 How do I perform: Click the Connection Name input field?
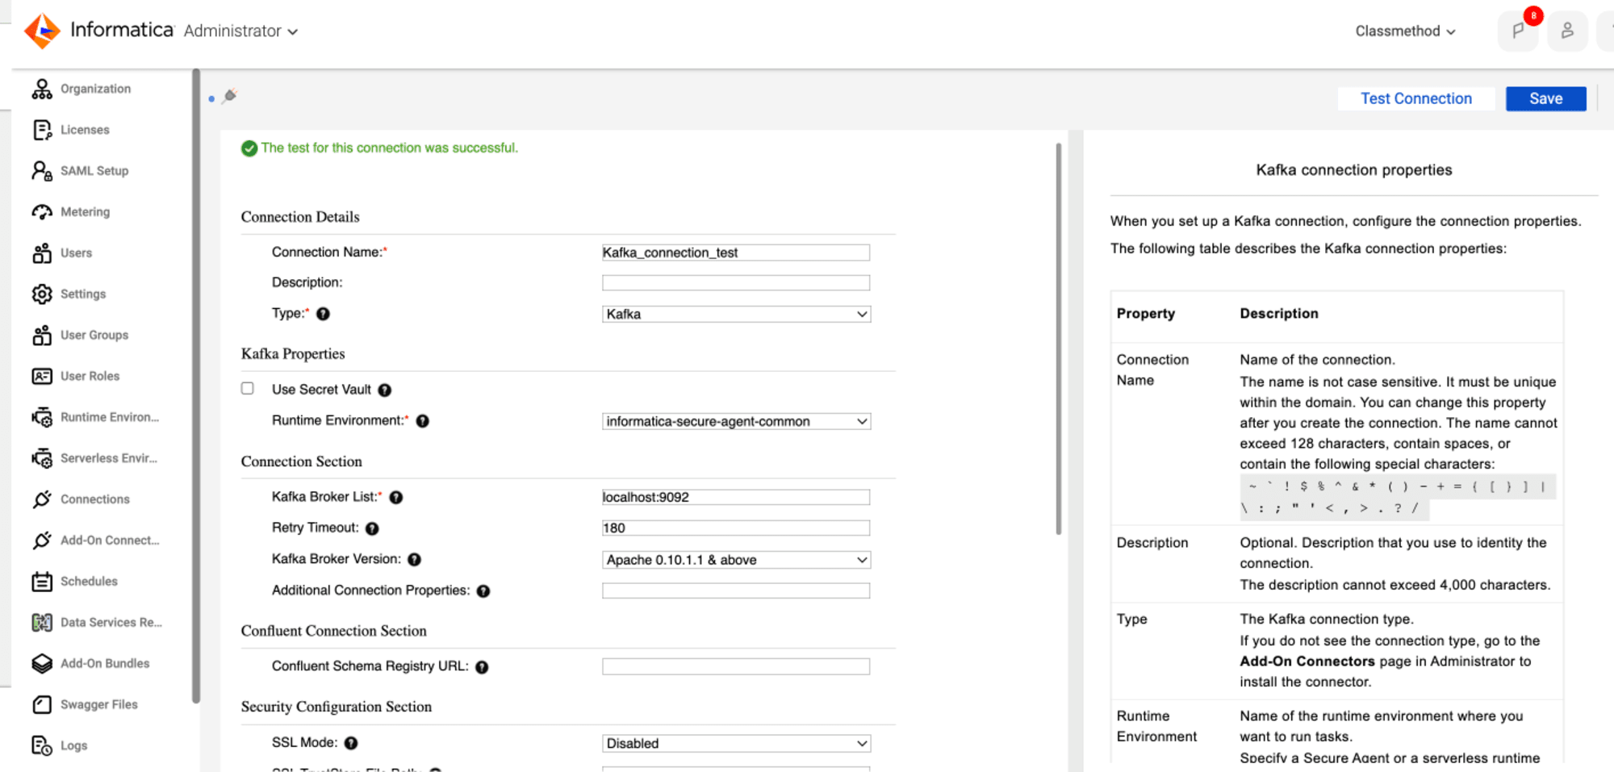pyautogui.click(x=736, y=252)
